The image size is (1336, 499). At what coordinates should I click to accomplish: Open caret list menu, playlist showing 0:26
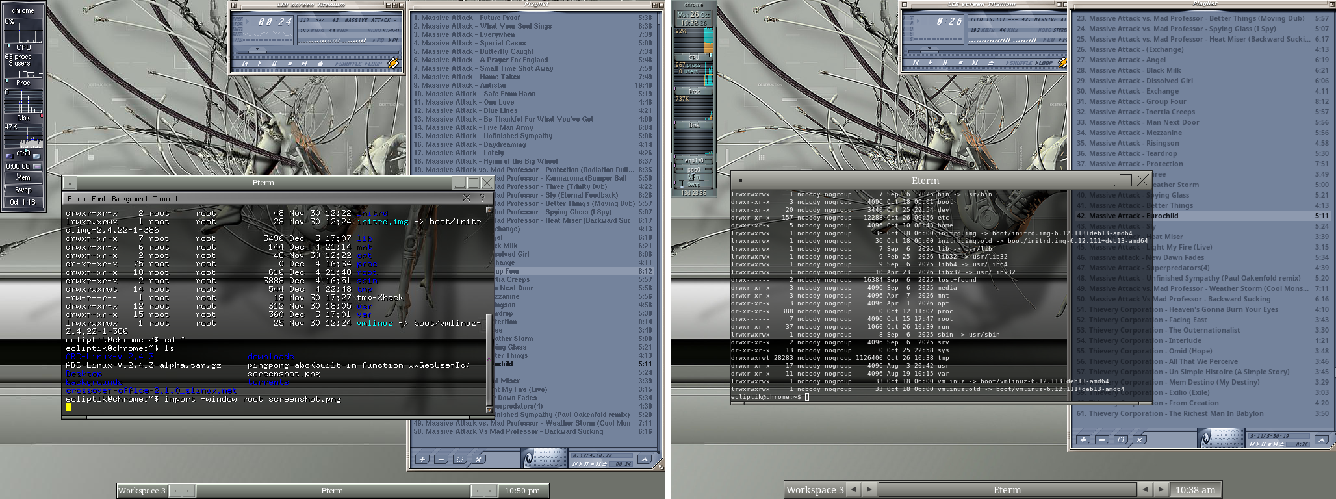pyautogui.click(x=1321, y=440)
